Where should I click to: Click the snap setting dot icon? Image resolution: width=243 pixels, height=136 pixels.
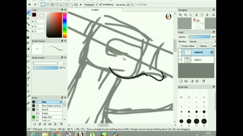pyautogui.click(x=81, y=5)
